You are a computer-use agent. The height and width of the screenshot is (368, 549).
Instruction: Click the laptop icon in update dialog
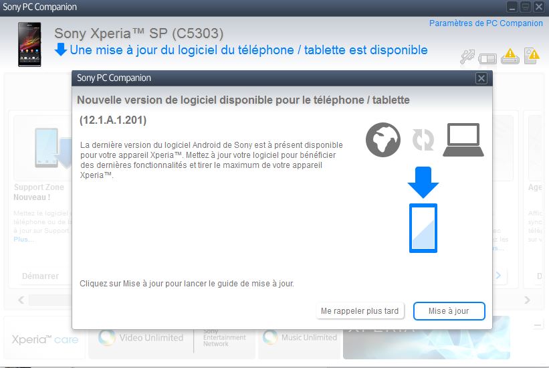463,140
